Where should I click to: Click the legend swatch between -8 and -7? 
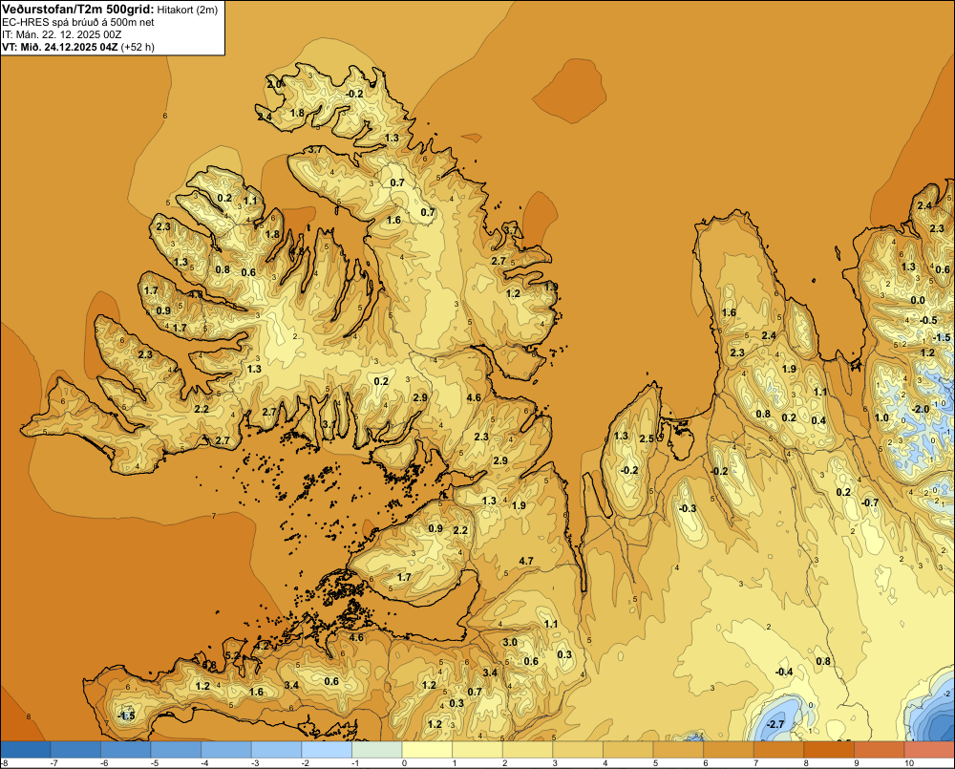click(26, 750)
